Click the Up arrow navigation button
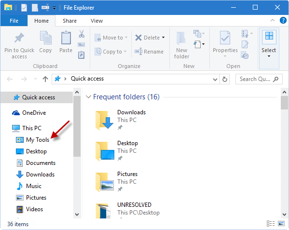The height and width of the screenshot is (230, 289). point(45,79)
